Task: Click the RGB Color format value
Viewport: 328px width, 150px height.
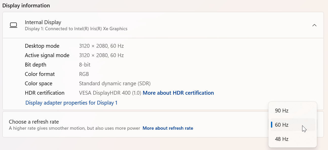Action: tap(84, 74)
